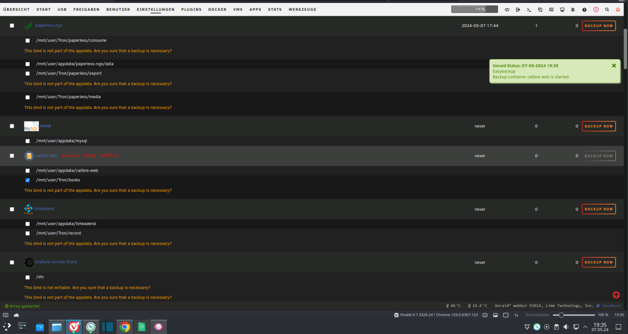628x334 pixels.
Task: Click Vivaldi capture page camera icon
Action: click(485, 315)
